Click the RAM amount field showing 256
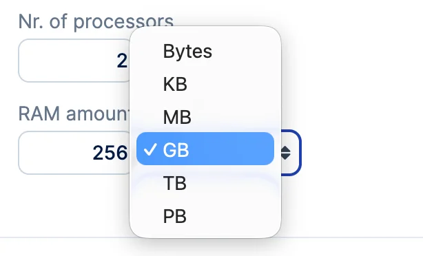This screenshot has width=423, height=256. (74, 153)
